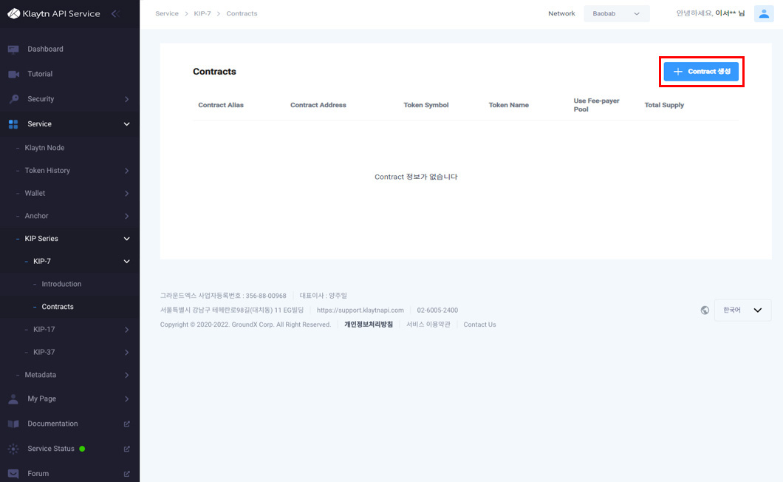This screenshot has height=482, width=783.
Task: Click the Use Fee-payer Pool column header
Action: tap(596, 105)
